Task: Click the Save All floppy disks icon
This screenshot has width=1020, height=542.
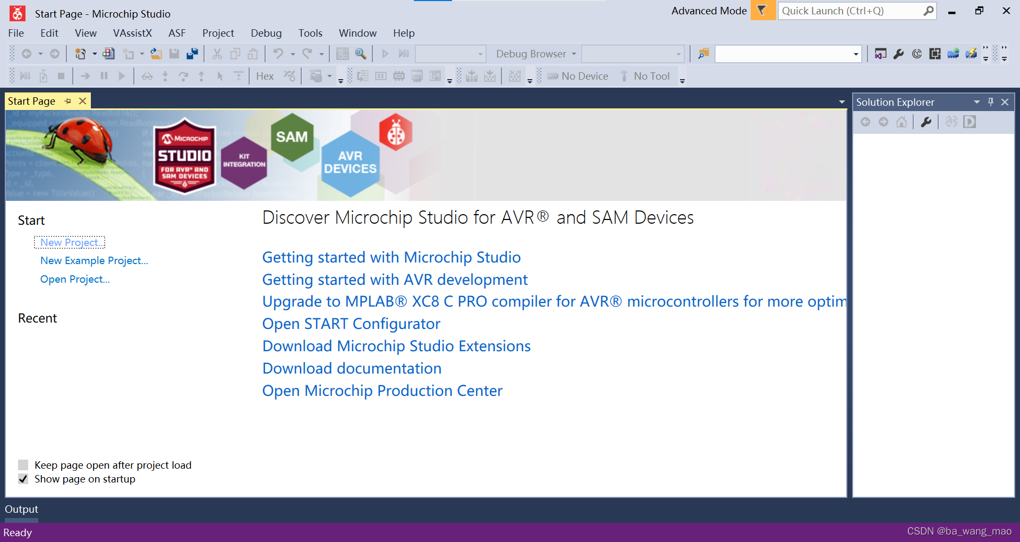Action: tap(192, 54)
